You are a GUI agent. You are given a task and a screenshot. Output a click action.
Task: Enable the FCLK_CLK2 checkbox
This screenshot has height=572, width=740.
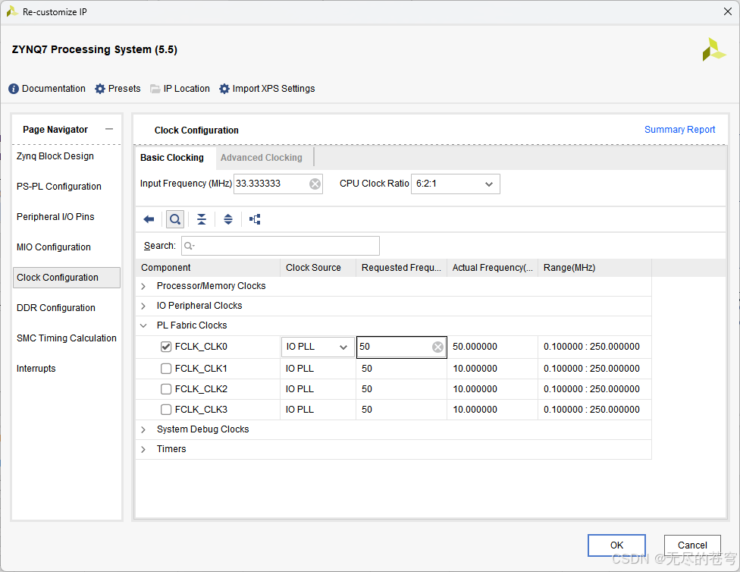pyautogui.click(x=165, y=388)
